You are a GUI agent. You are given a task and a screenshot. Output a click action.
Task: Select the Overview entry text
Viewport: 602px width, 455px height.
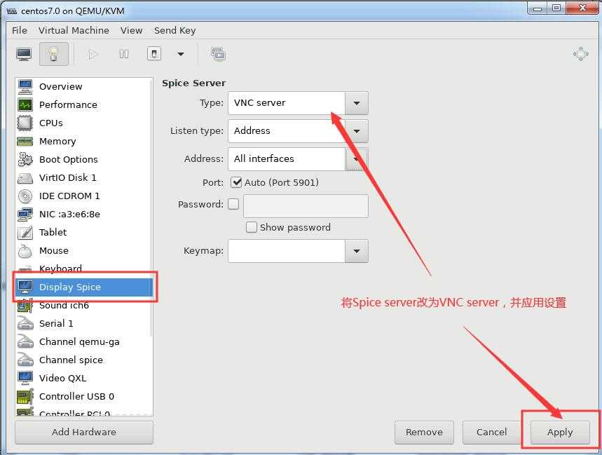pyautogui.click(x=61, y=86)
